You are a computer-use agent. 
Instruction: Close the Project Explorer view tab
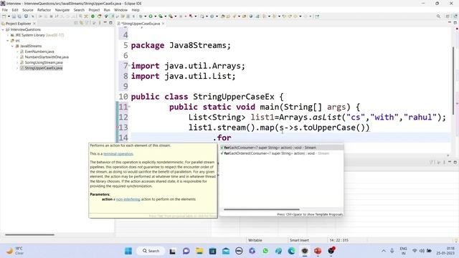[x=34, y=24]
